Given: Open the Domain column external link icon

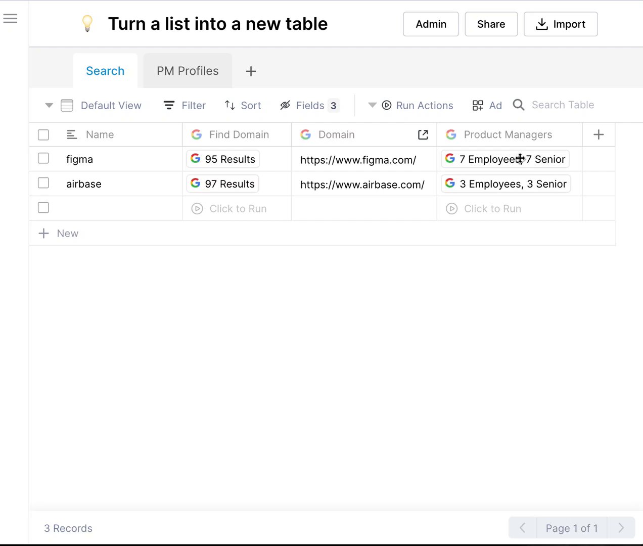Looking at the screenshot, I should click(x=423, y=134).
